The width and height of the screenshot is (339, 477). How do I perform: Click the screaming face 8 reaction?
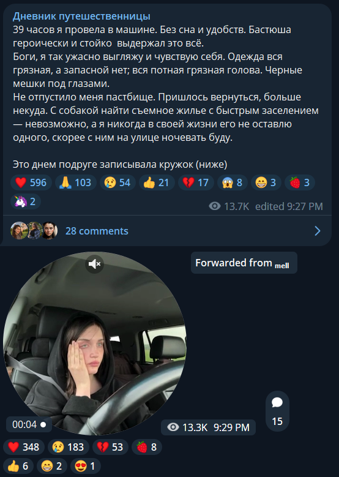coord(233,182)
